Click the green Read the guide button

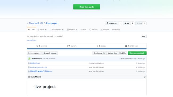click(86, 7)
